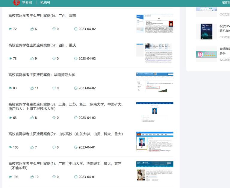
Task: Like the 华南师范大学 article
Action: 32,88
